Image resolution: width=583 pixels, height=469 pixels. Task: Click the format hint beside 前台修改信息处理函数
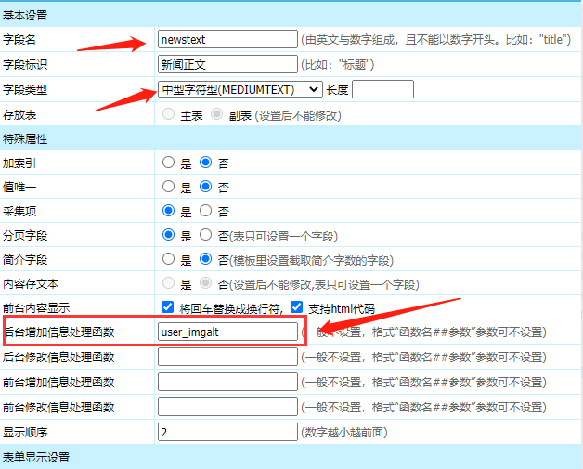pos(424,408)
